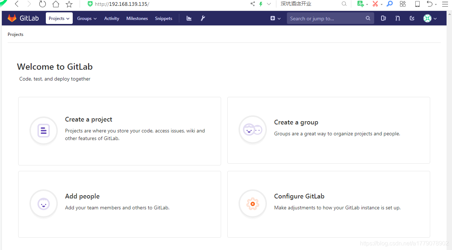Click the Add people face icon
Viewport: 452px width, 250px height.
(x=44, y=204)
